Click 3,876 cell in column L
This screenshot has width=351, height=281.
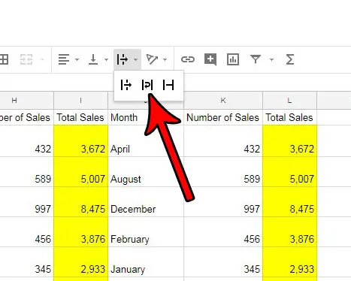[x=289, y=232]
